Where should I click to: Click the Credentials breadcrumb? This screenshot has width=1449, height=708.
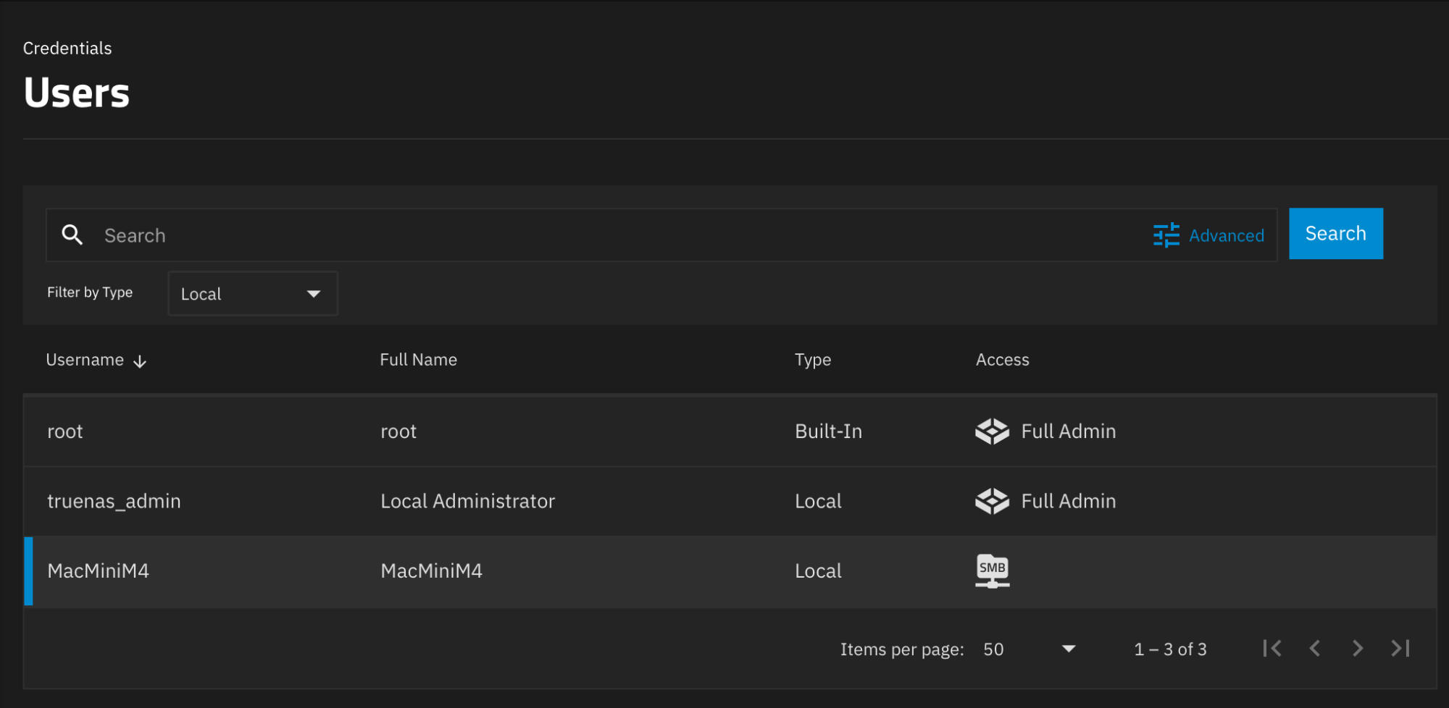click(x=67, y=49)
